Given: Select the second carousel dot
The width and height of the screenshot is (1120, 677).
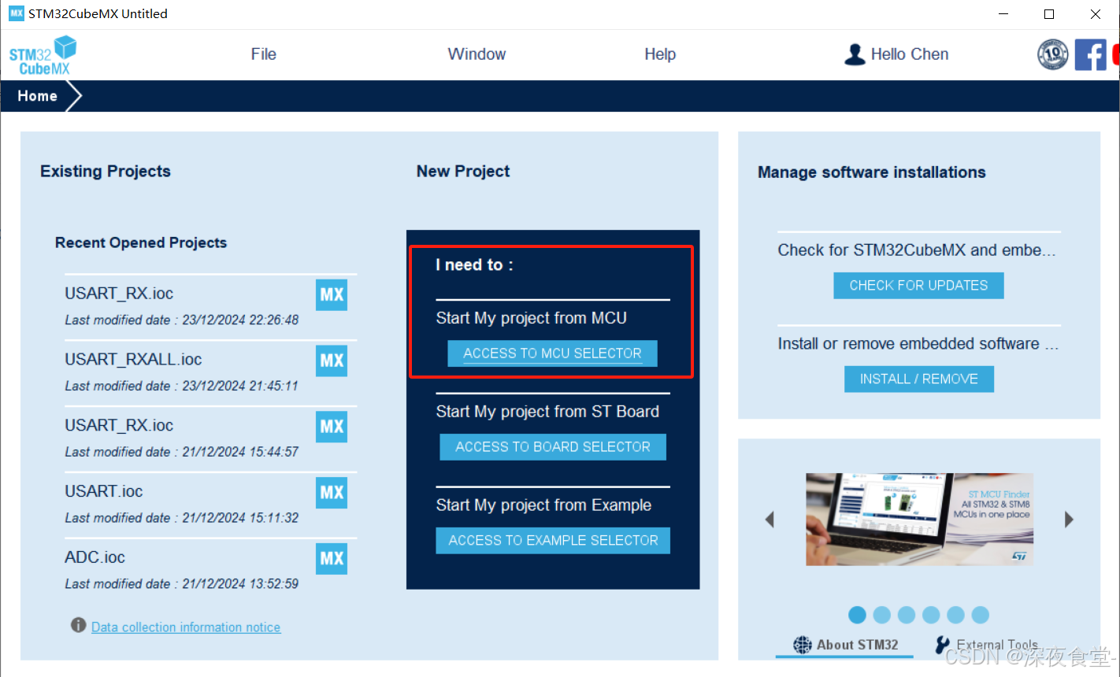Looking at the screenshot, I should point(882,615).
